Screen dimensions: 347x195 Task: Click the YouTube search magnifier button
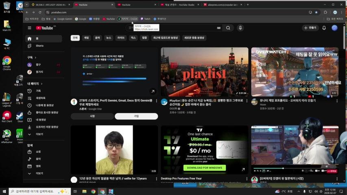click(228, 28)
